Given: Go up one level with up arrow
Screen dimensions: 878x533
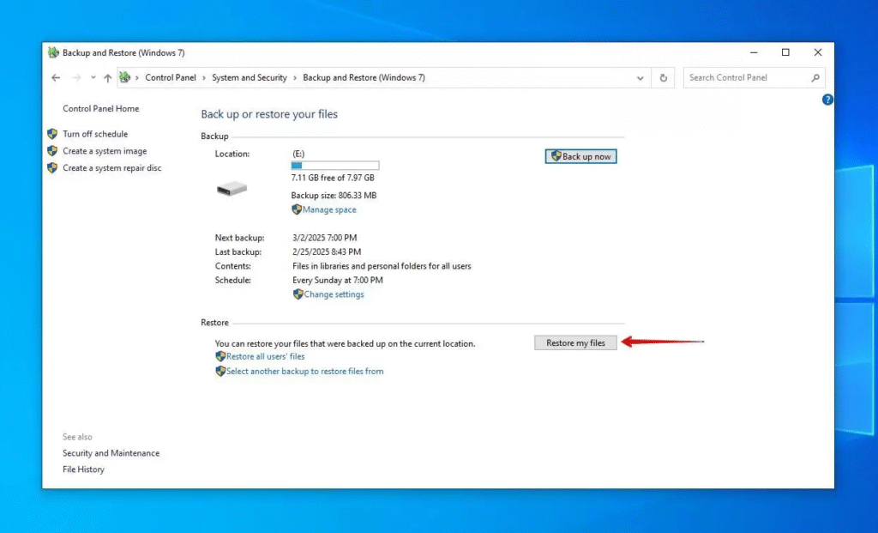Looking at the screenshot, I should click(x=107, y=78).
